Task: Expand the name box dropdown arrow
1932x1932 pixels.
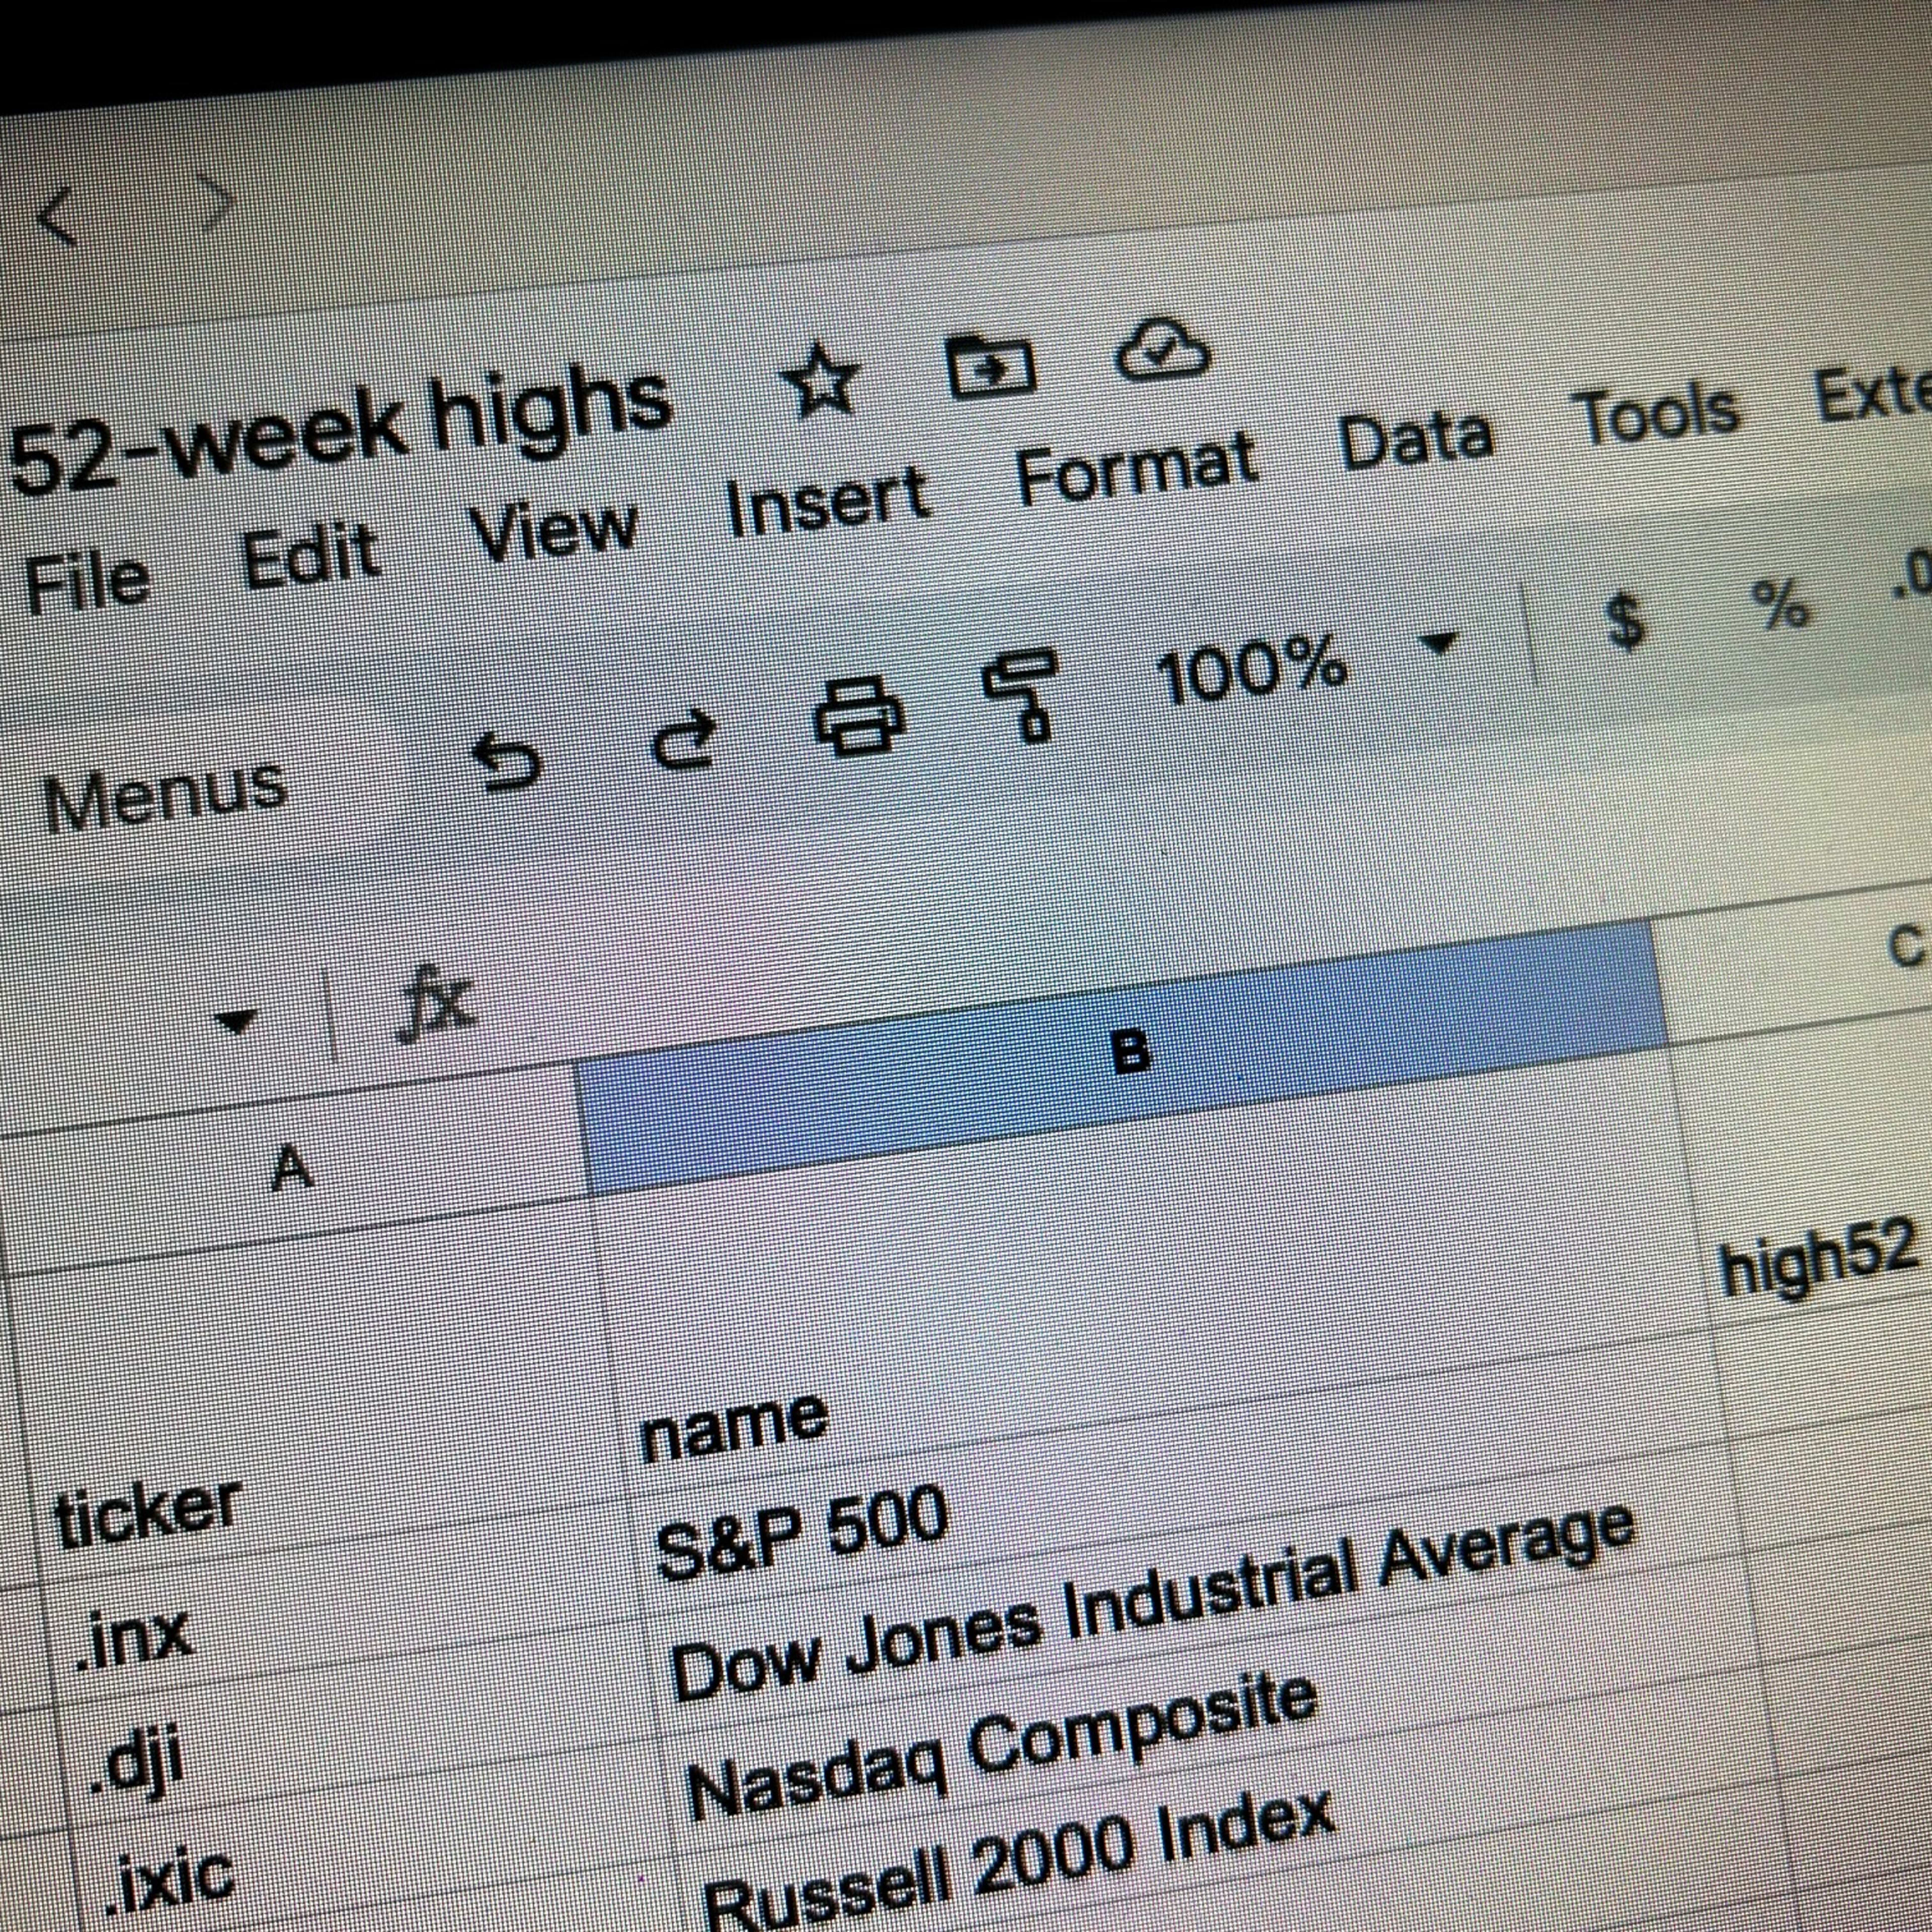Action: point(237,1021)
